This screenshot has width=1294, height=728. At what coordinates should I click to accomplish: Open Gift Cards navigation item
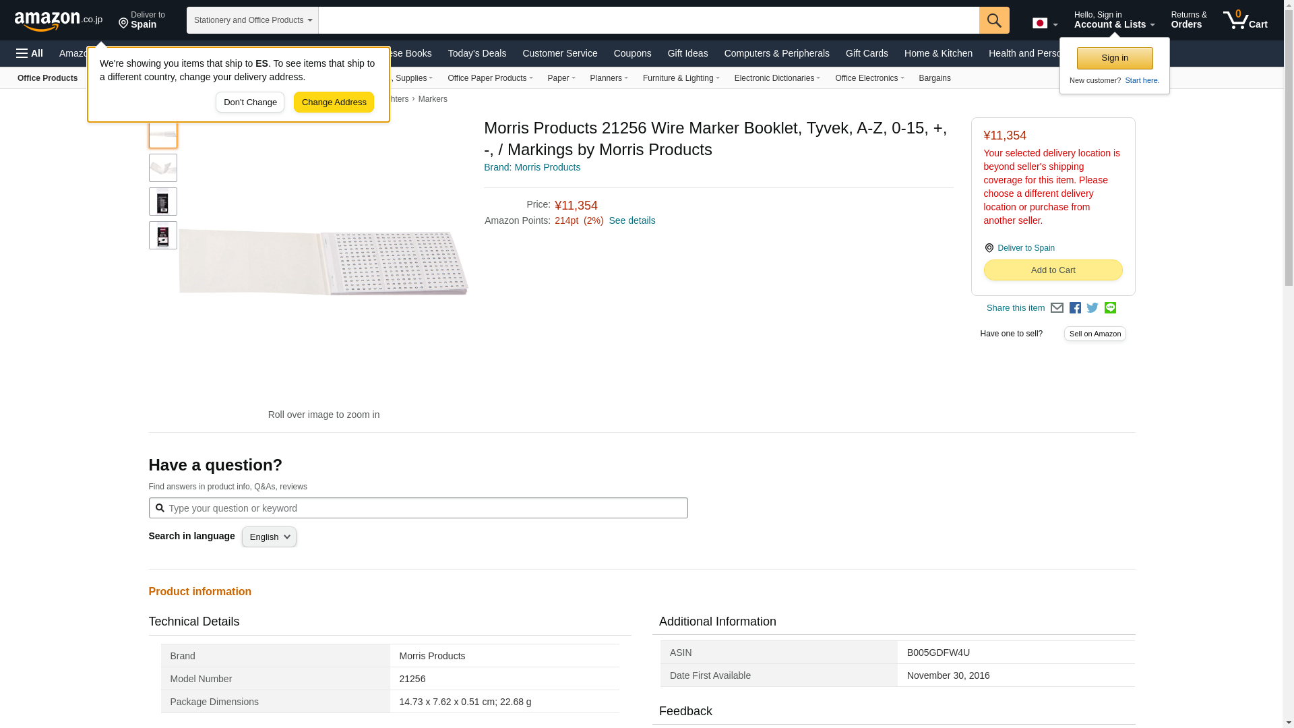(866, 53)
